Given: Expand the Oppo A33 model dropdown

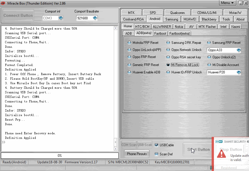Looking at the screenshot, I should (238, 50).
